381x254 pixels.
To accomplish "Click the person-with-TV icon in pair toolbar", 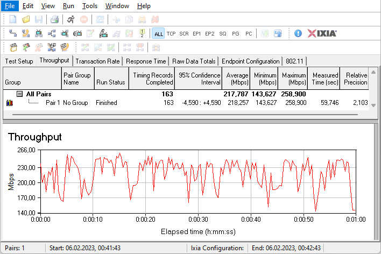I will [103, 33].
